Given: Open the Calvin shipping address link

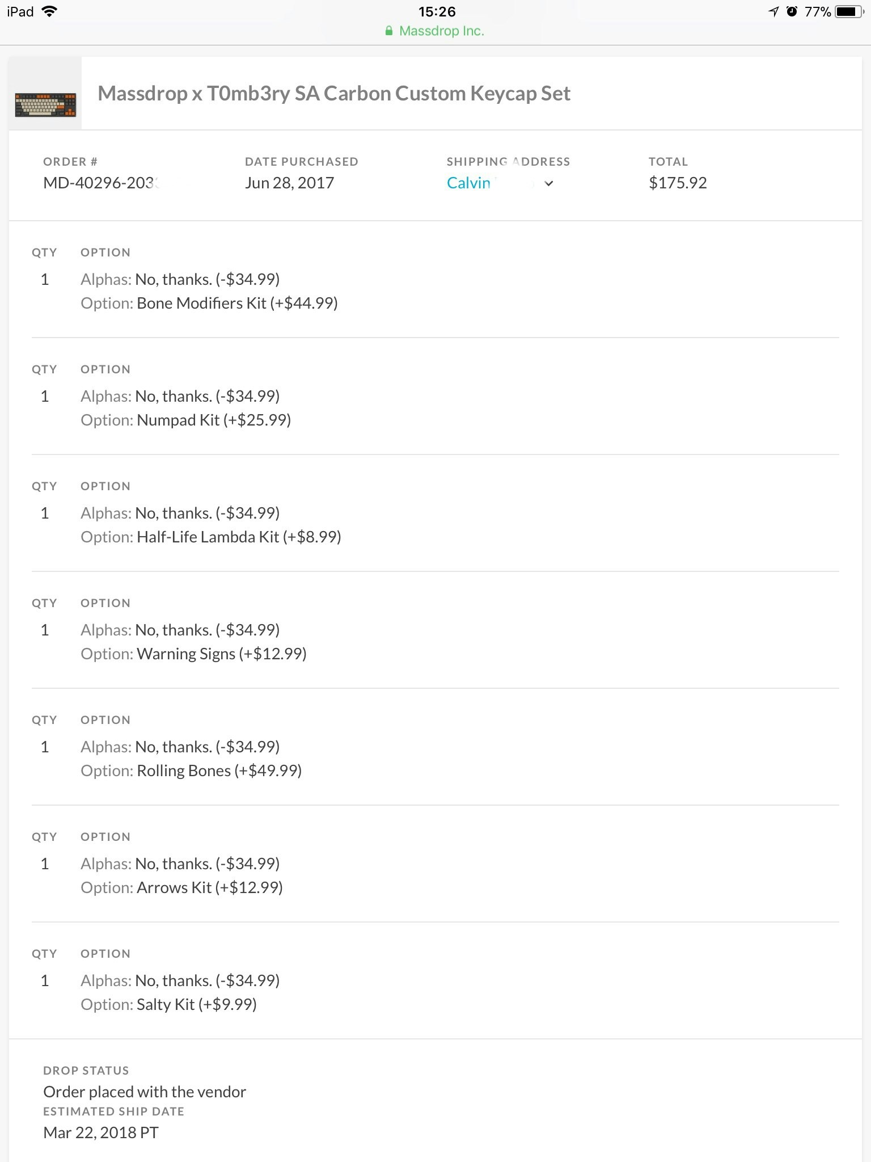Looking at the screenshot, I should (469, 183).
